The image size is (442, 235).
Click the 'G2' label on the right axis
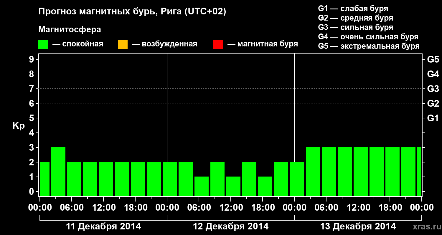point(433,103)
